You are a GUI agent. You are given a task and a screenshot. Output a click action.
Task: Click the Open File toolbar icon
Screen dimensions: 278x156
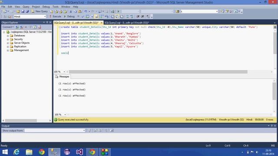pos(18,12)
